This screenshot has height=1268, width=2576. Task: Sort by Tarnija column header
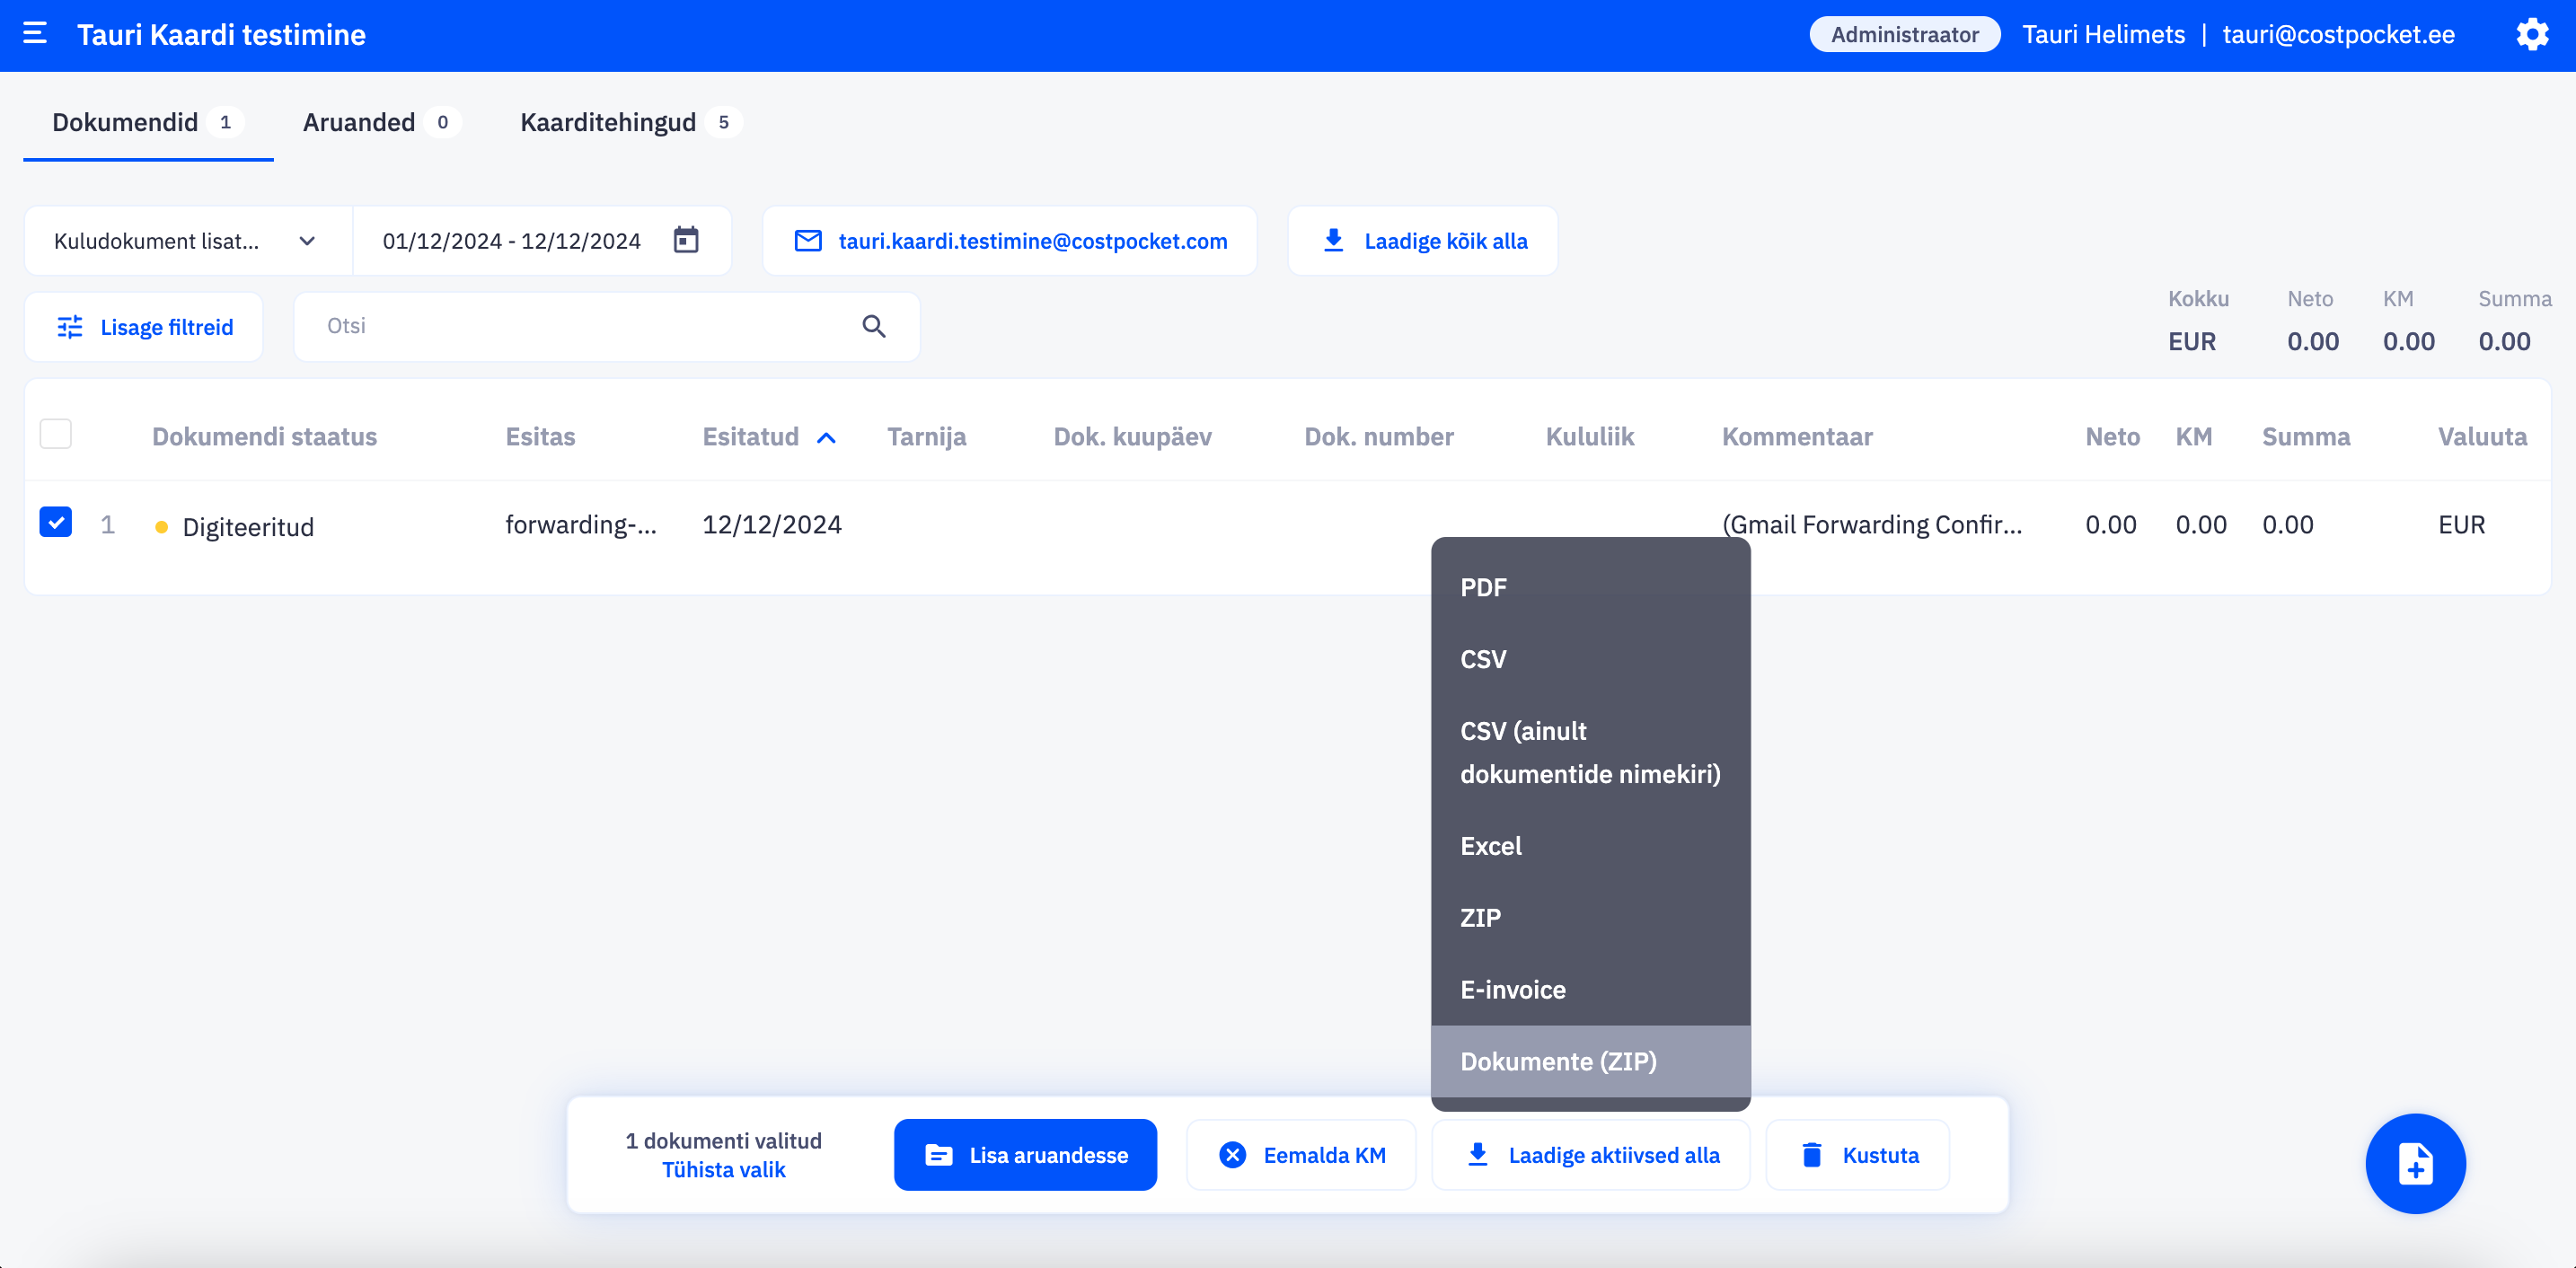pyautogui.click(x=926, y=437)
